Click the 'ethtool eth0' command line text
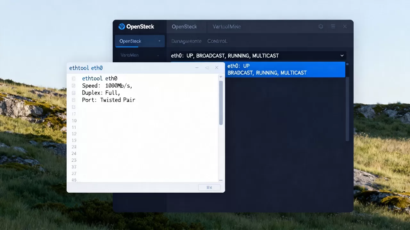Viewport: 410px width, 230px height. 100,78
